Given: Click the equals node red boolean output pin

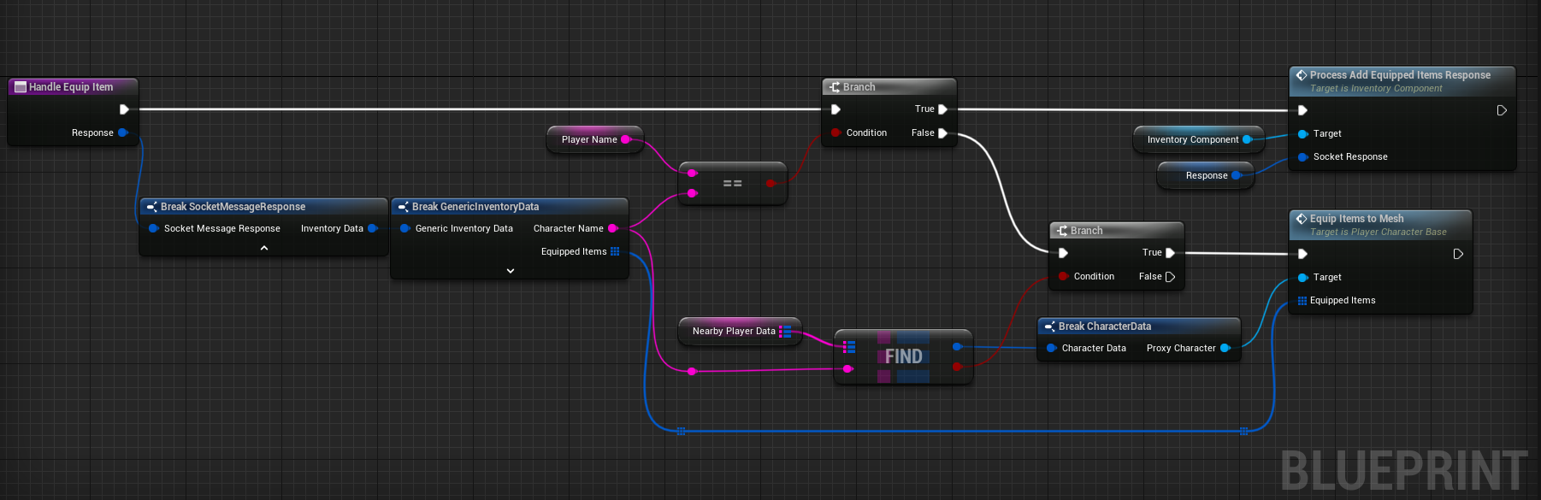Looking at the screenshot, I should tap(770, 183).
